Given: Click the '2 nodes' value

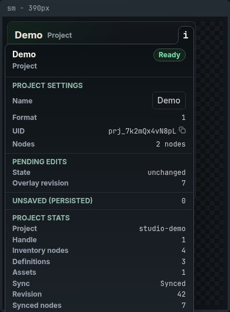Looking at the screenshot, I should [170, 144].
